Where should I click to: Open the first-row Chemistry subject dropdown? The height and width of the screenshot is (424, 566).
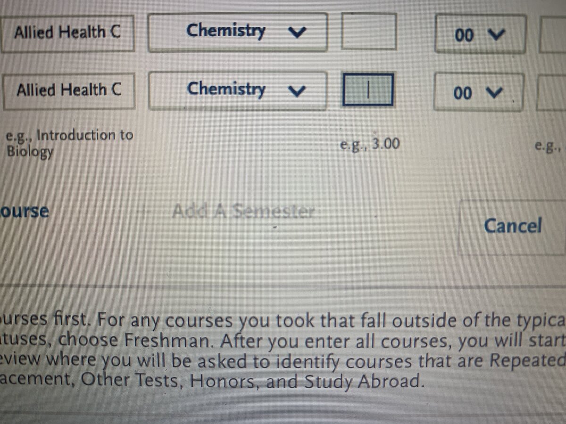[x=237, y=32]
